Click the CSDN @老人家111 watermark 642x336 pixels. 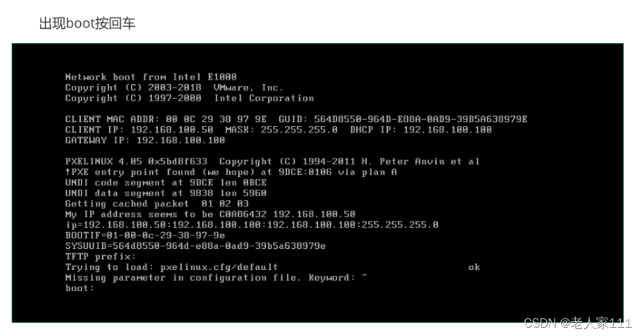pos(578,323)
